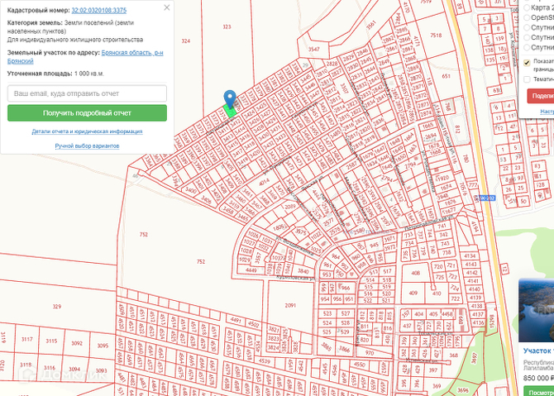Click the 15К-202 road shield
The height and width of the screenshot is (396, 554).
pos(486,198)
